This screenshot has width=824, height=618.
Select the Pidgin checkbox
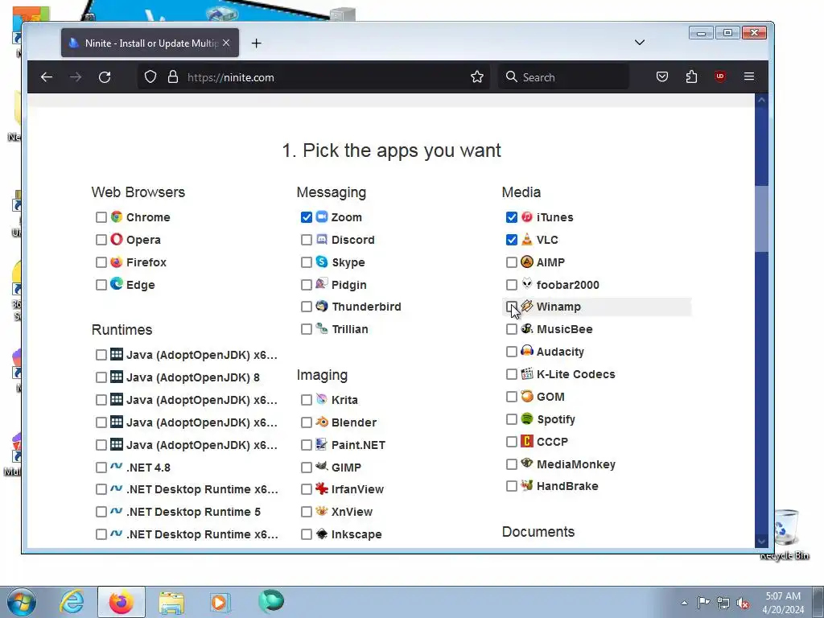(307, 285)
